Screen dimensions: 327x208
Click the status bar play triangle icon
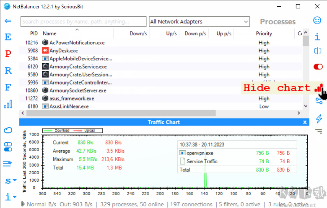click(23, 204)
